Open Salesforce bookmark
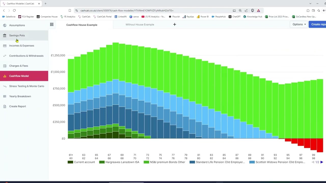The width and height of the screenshot is (326, 183). point(9,17)
